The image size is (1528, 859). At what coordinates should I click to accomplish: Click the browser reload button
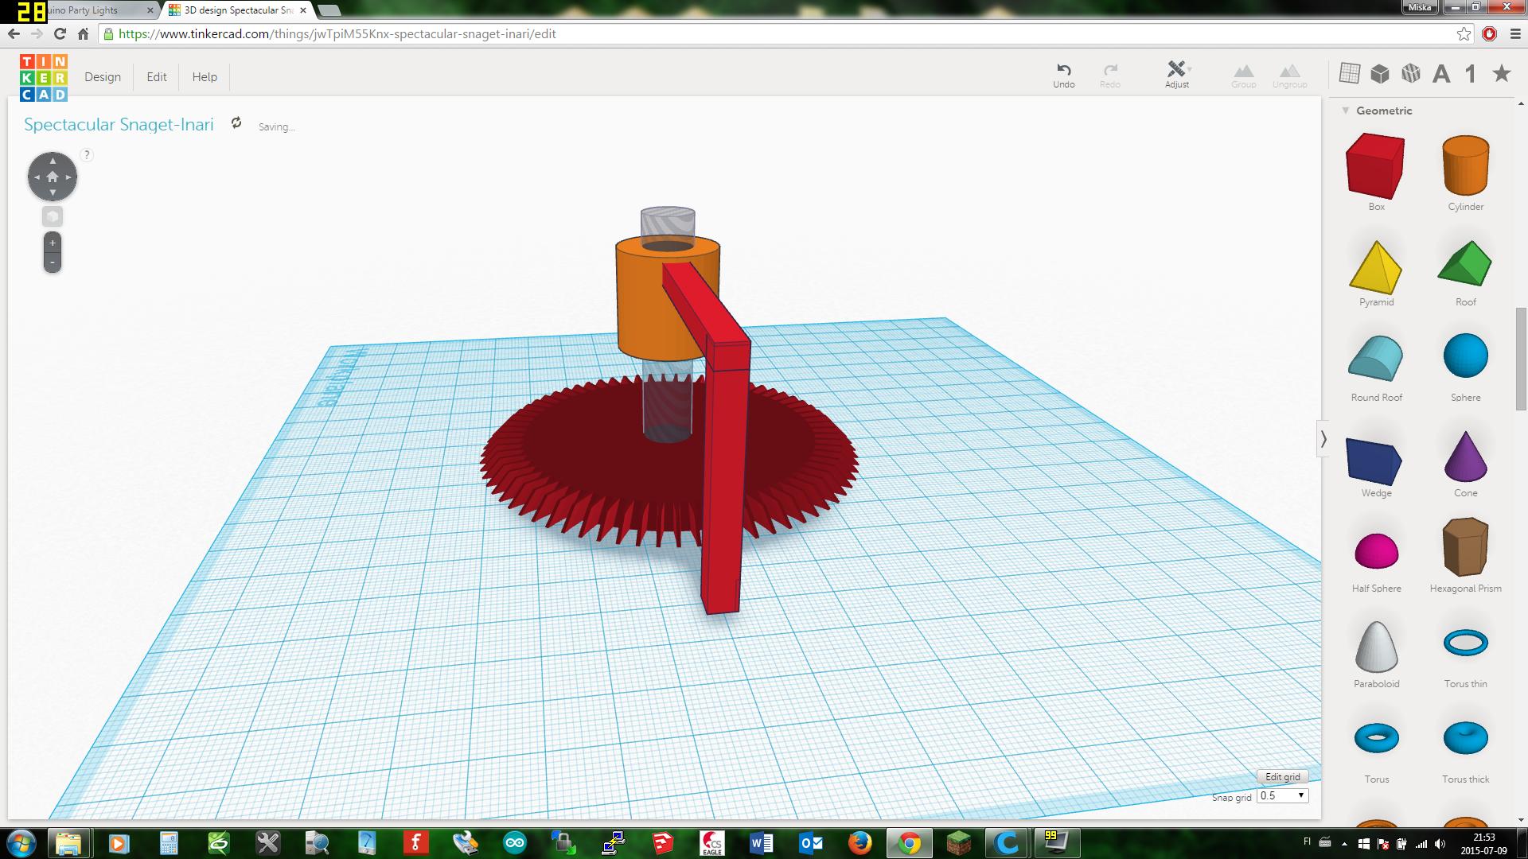(60, 34)
